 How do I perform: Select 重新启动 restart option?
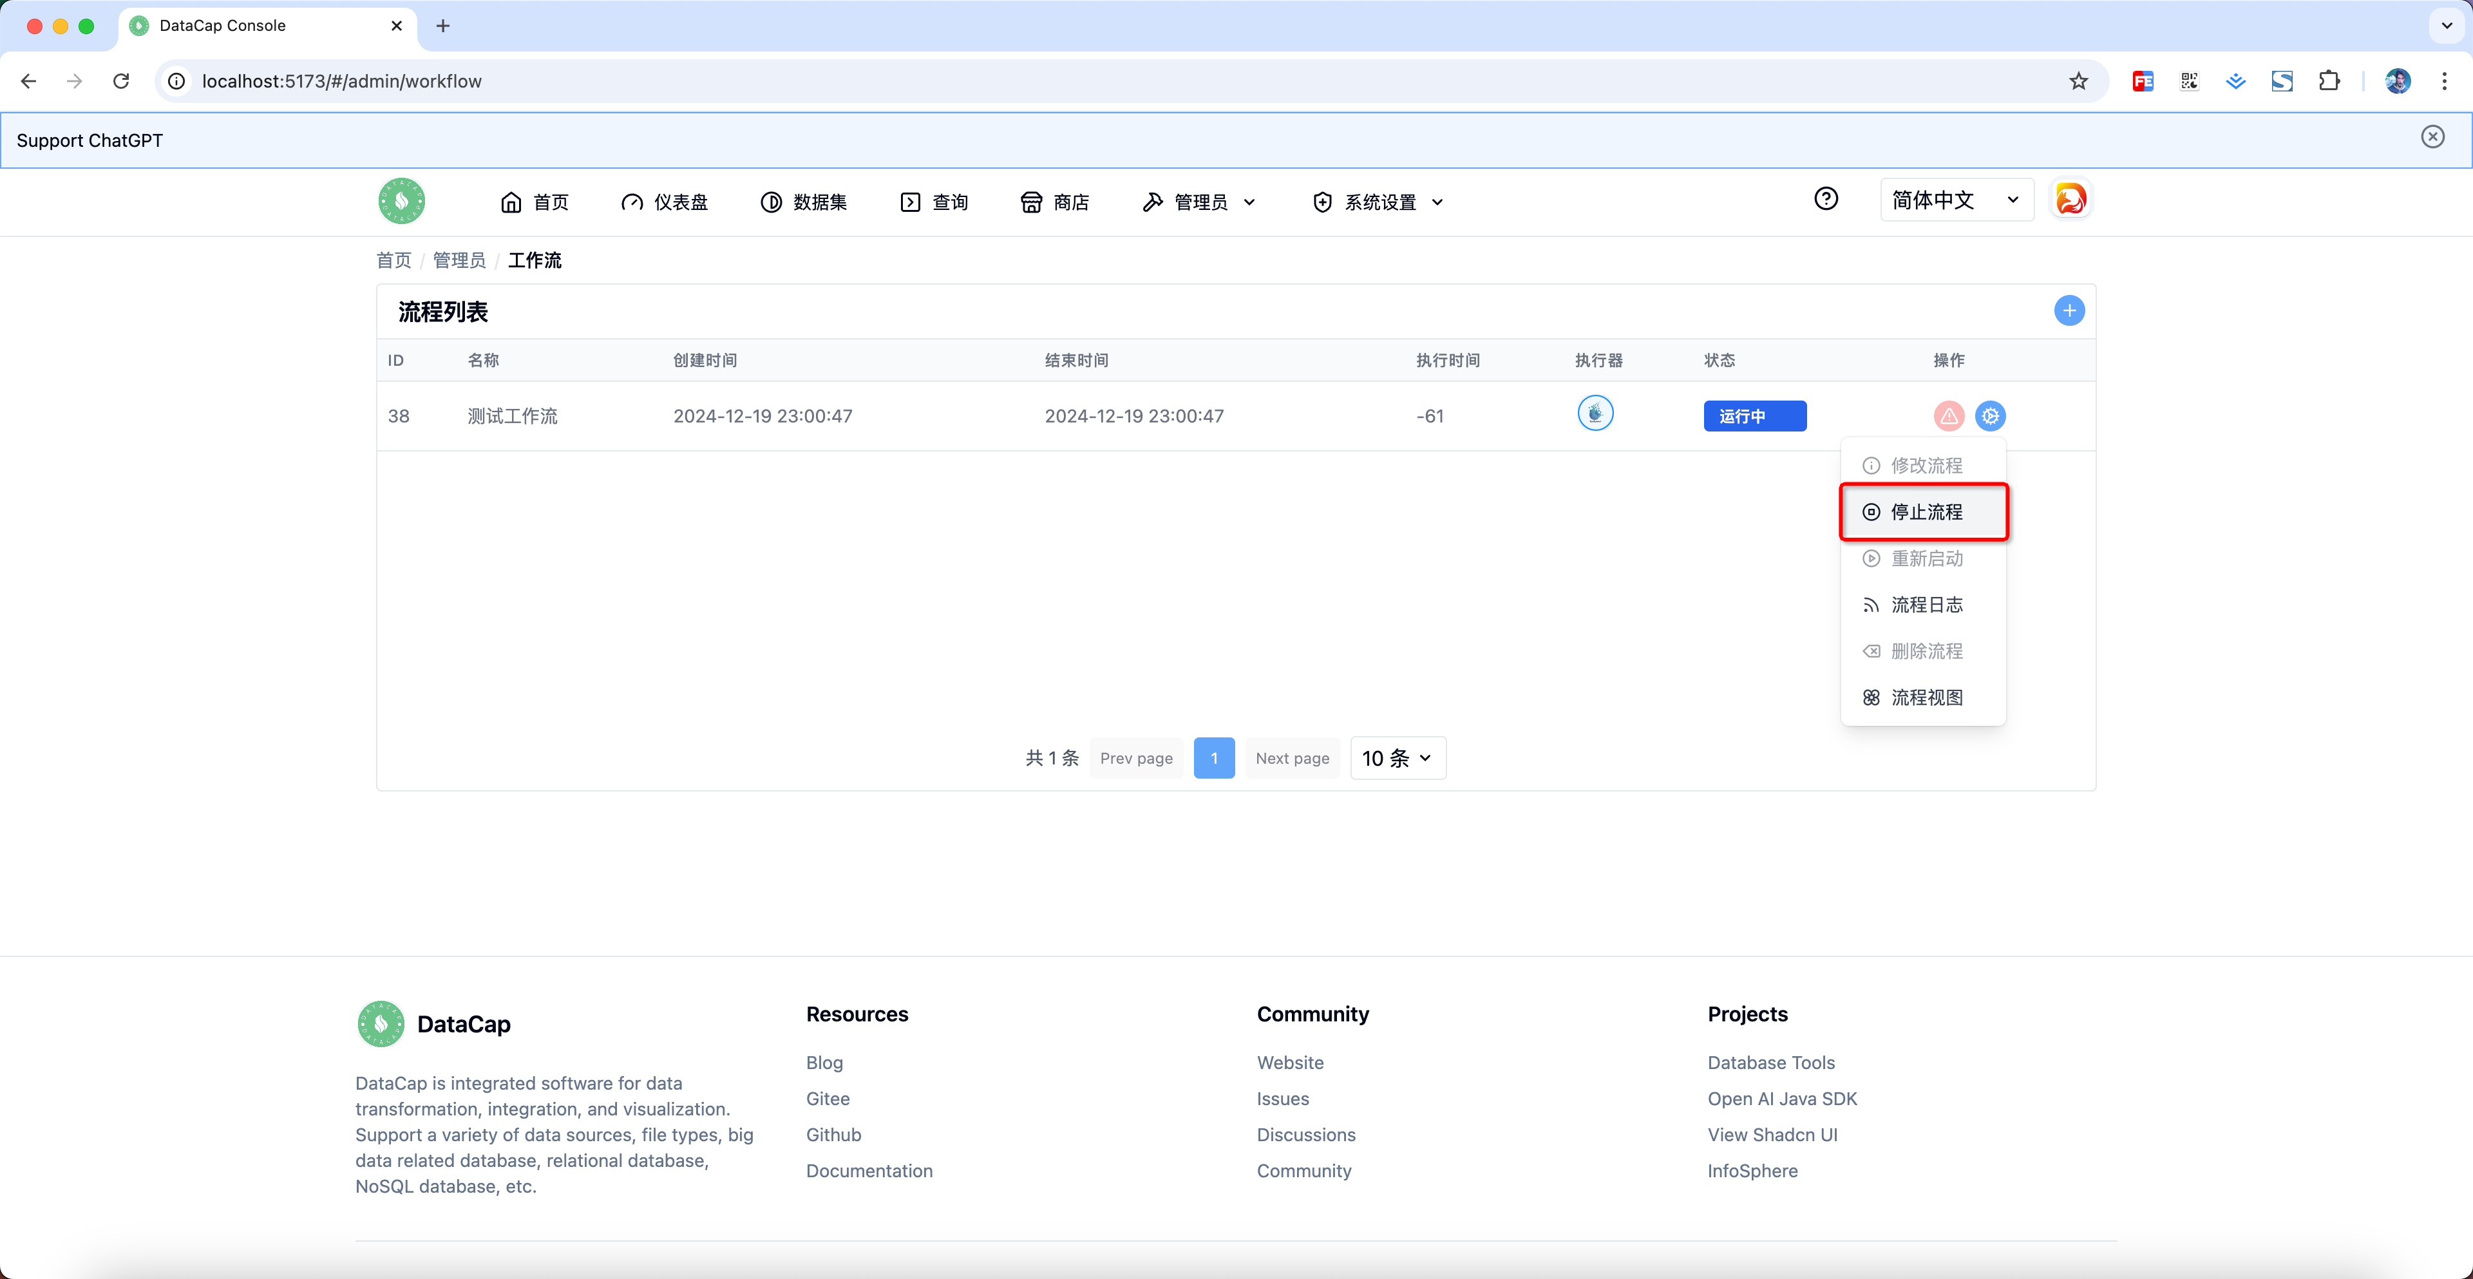(1923, 559)
